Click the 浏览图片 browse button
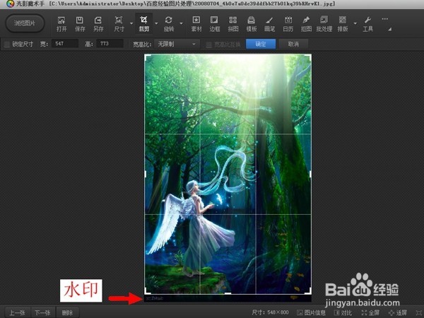Viewport: 424px width, 318px height. (25, 23)
